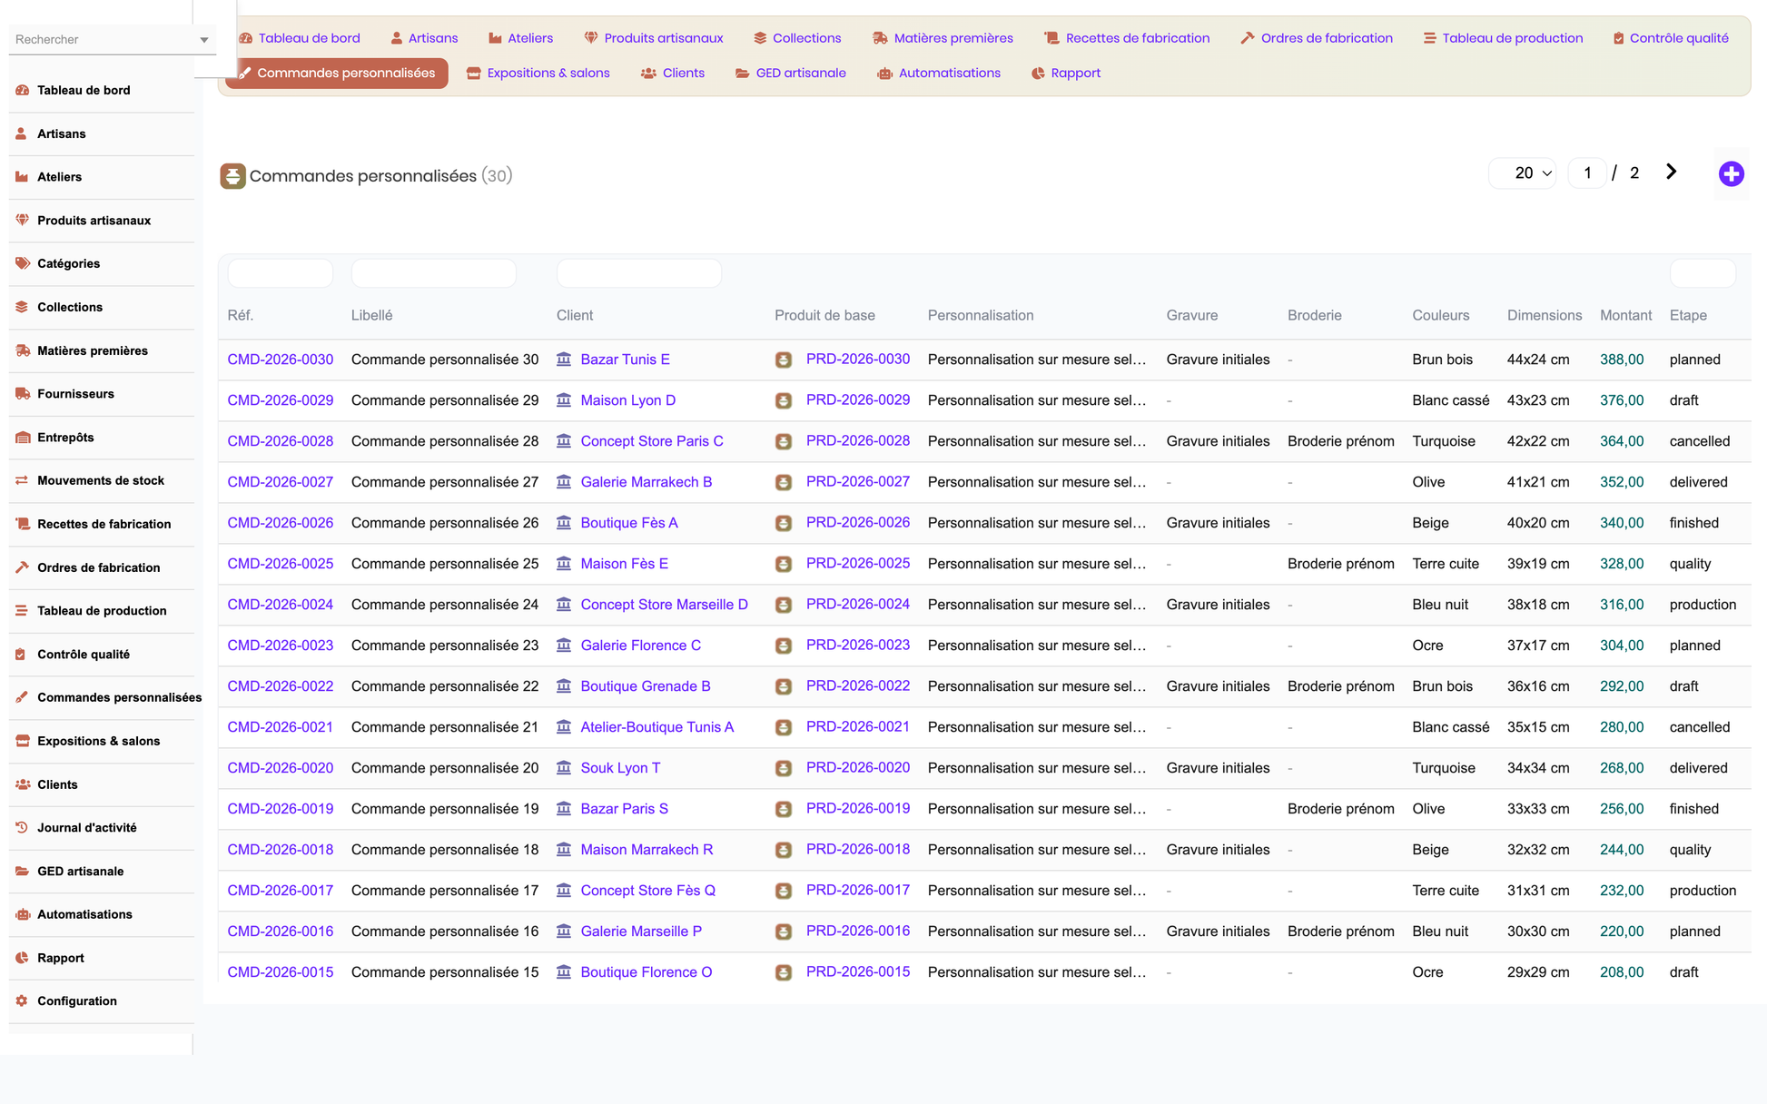The image size is (1767, 1104).
Task: Open GED artisanale top tab
Action: pyautogui.click(x=790, y=73)
